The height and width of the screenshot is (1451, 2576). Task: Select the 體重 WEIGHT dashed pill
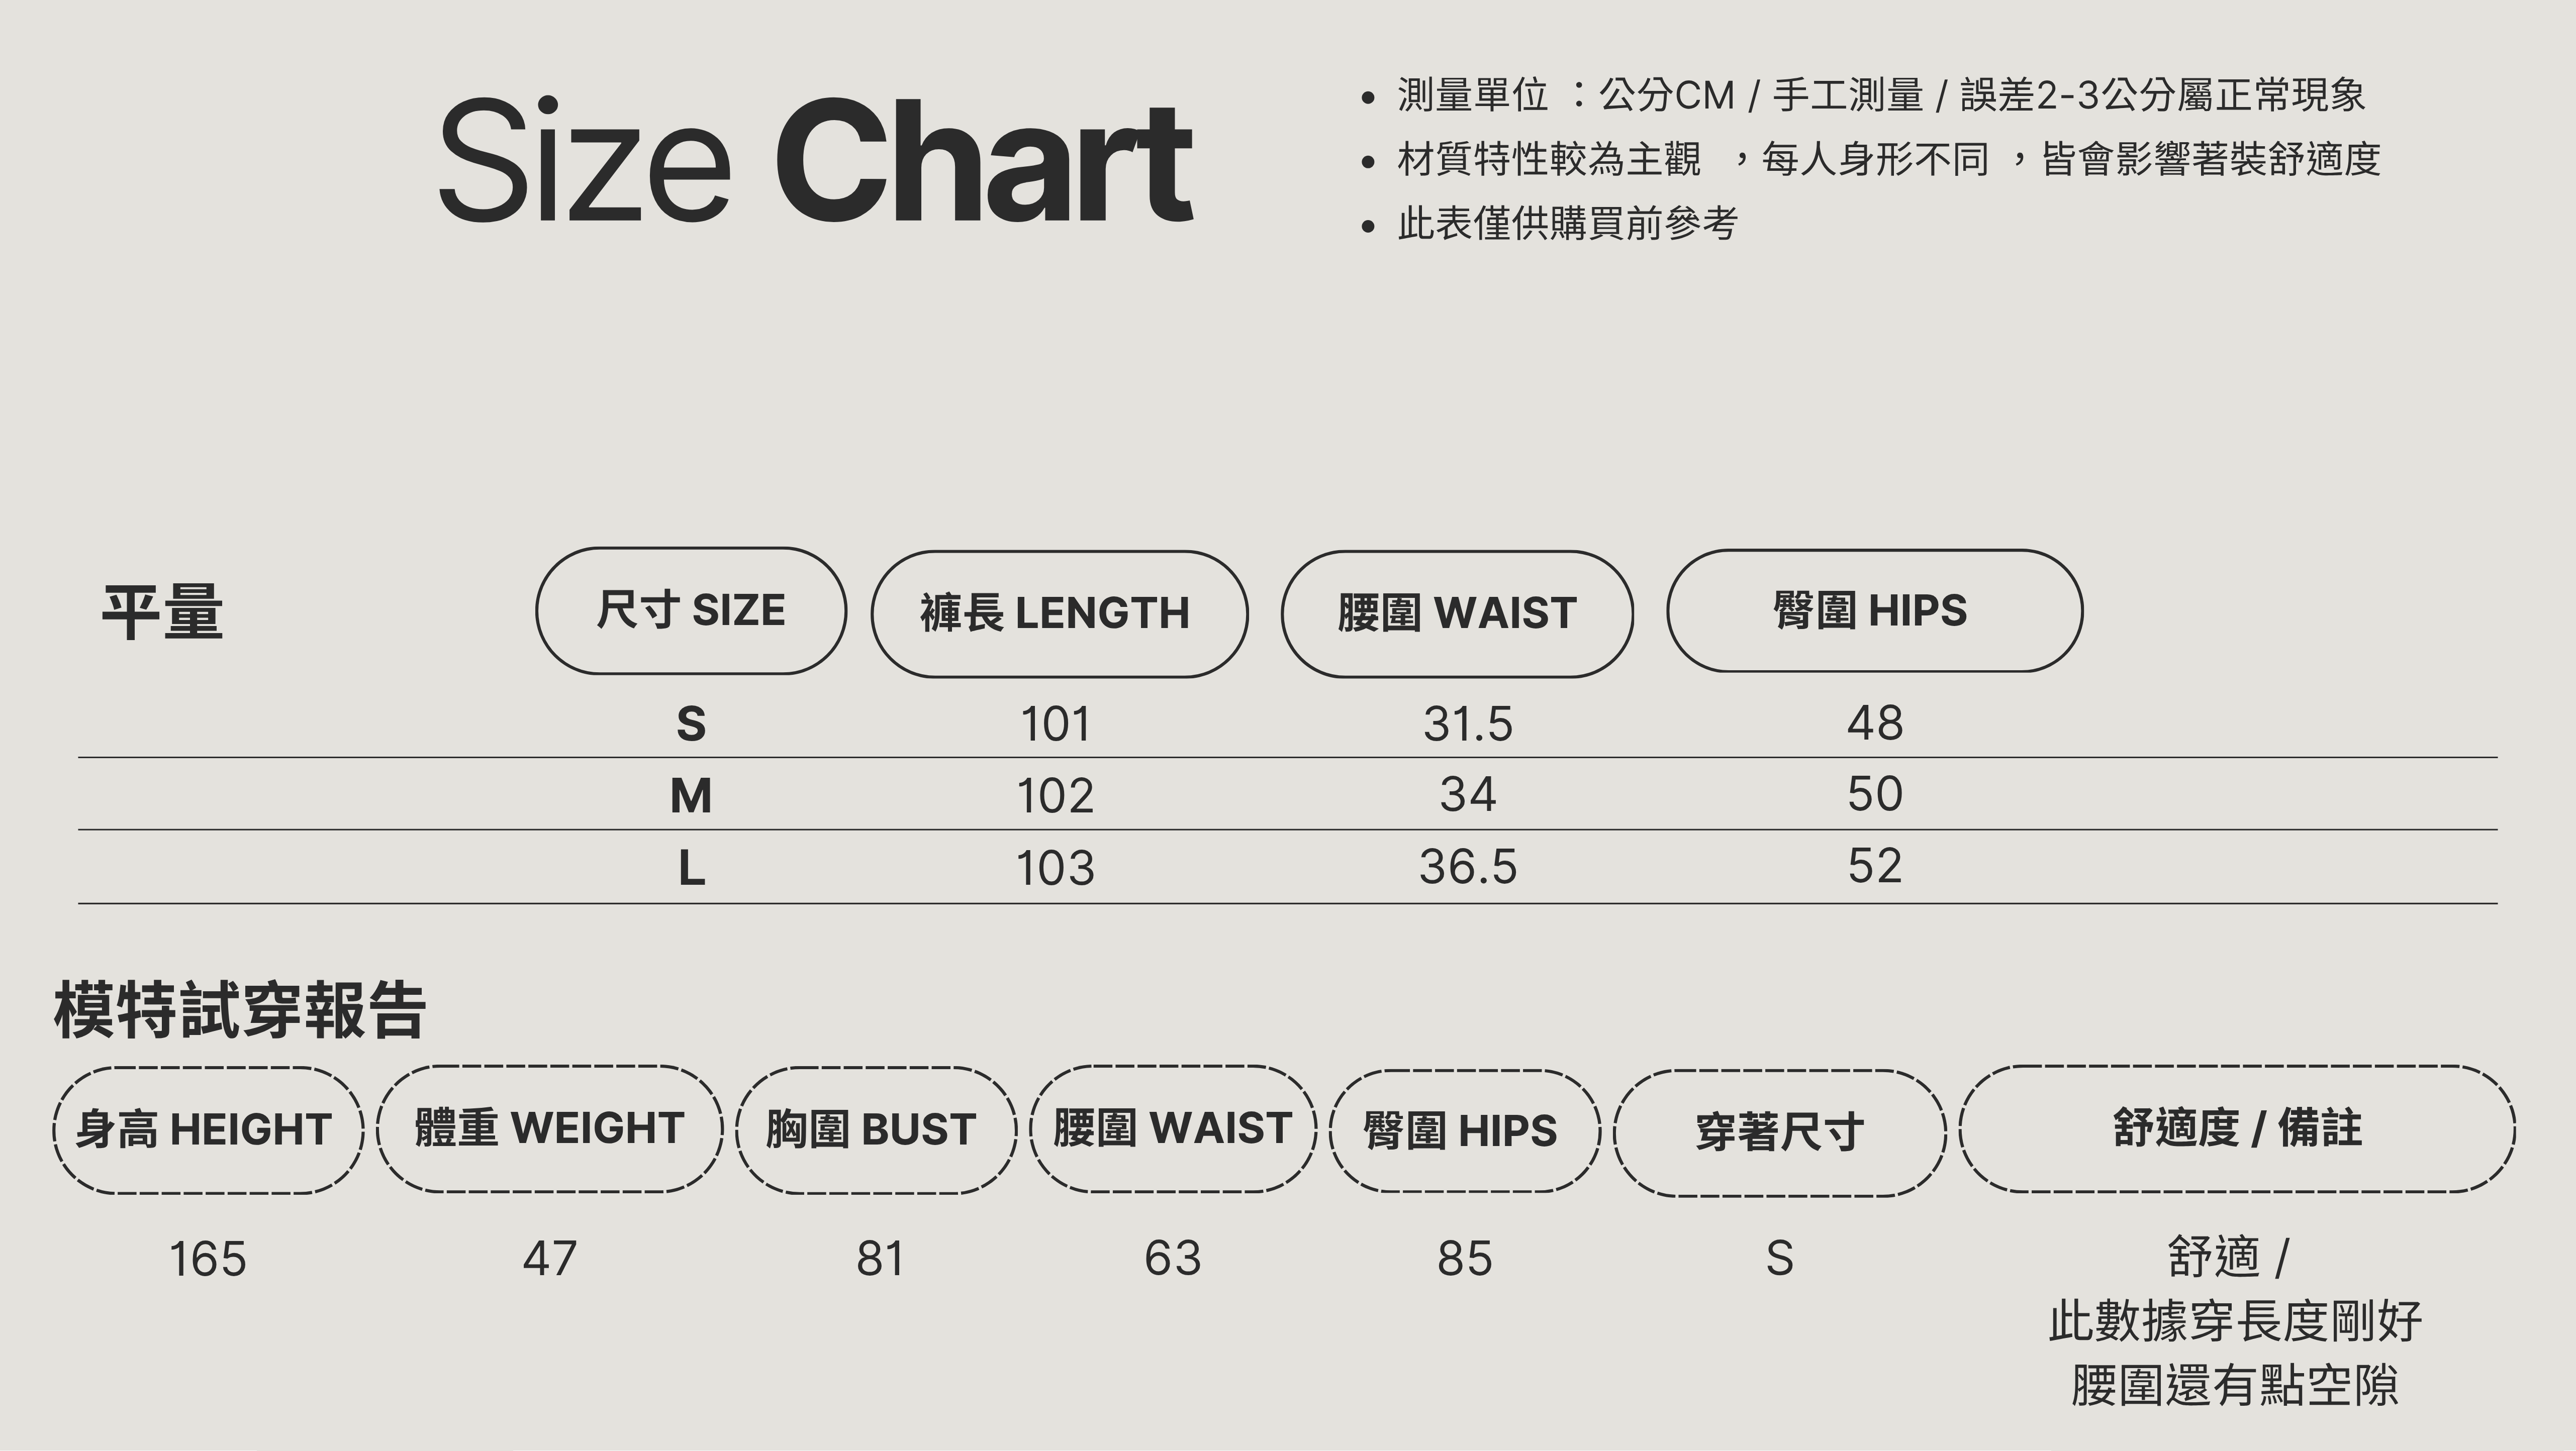coord(549,1128)
